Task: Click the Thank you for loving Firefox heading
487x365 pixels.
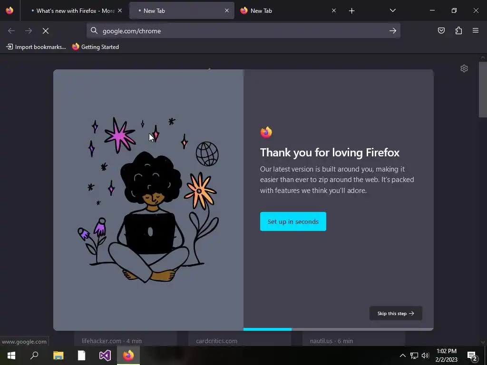Action: [330, 153]
